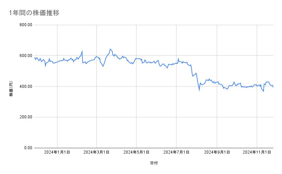Screen dimensions: 282x174
Task: Select the 2024年7月1日 date label
Action: pos(176,153)
